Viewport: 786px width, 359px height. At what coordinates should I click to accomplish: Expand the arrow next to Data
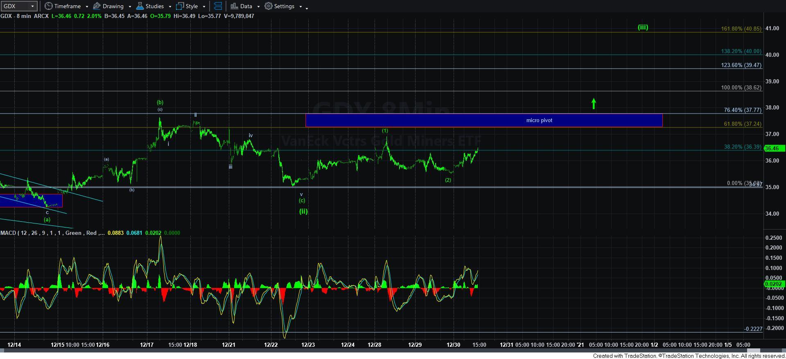point(258,7)
